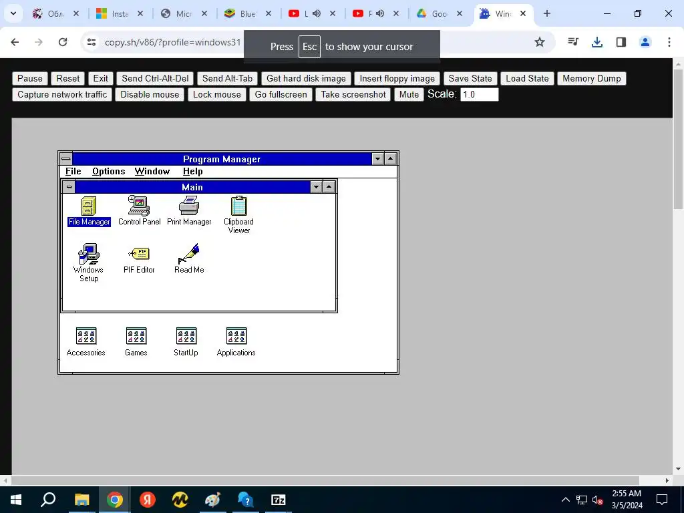
Task: Open Yandex browser taskbar icon
Action: pos(148,500)
